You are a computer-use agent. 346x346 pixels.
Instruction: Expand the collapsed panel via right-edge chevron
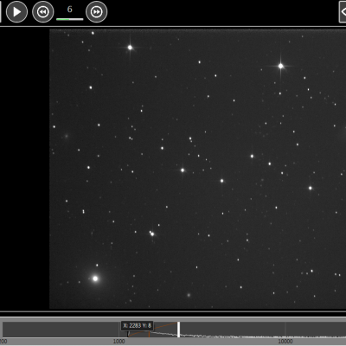[x=343, y=12]
